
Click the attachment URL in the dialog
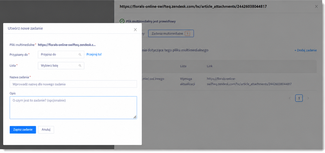pyautogui.click(x=67, y=44)
